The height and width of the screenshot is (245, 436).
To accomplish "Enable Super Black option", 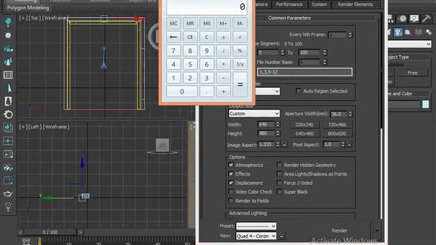I will (279, 192).
